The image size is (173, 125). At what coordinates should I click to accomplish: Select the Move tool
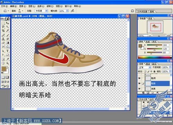coord(8,23)
